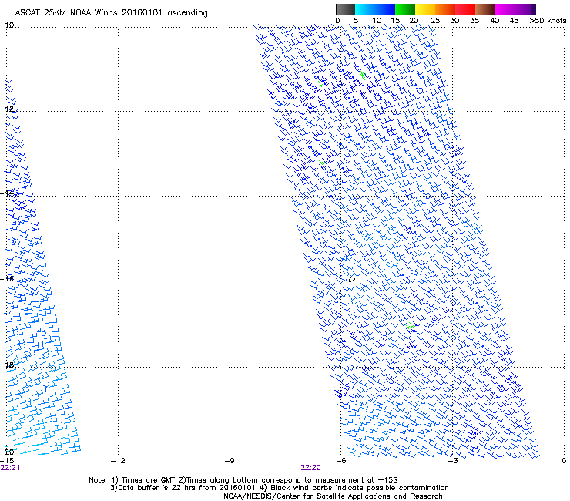The image size is (570, 501).
Task: Pick the magenta 40-45 knots color segment
Action: (x=505, y=9)
